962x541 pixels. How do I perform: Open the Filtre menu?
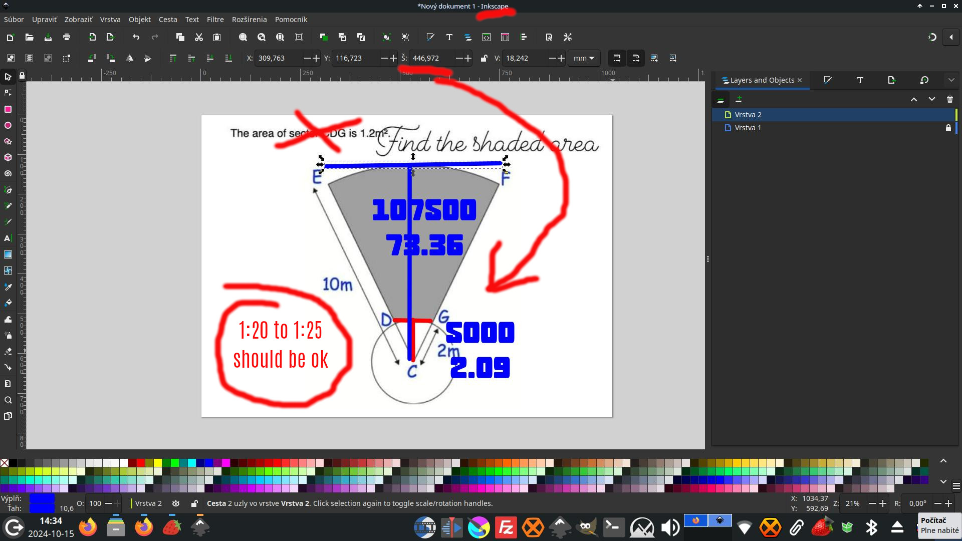(215, 20)
